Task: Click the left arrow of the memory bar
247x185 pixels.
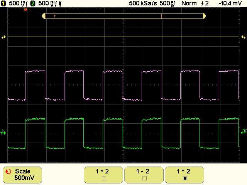Action: (x=43, y=16)
